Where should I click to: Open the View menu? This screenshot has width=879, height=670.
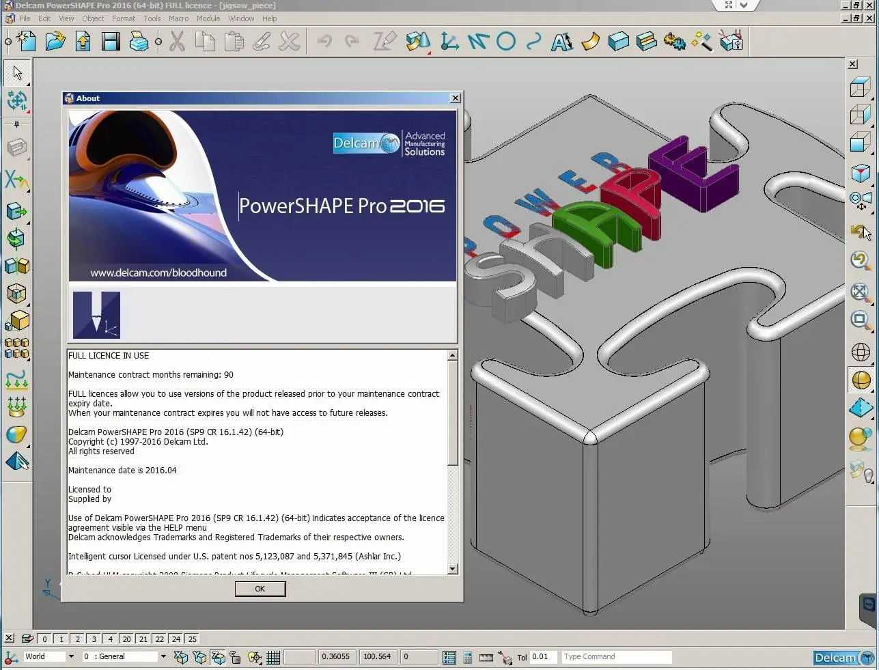(x=66, y=18)
